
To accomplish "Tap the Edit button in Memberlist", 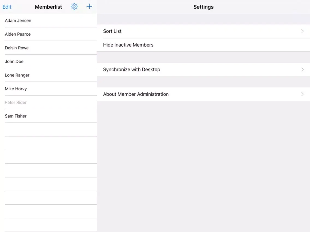I will pyautogui.click(x=7, y=7).
